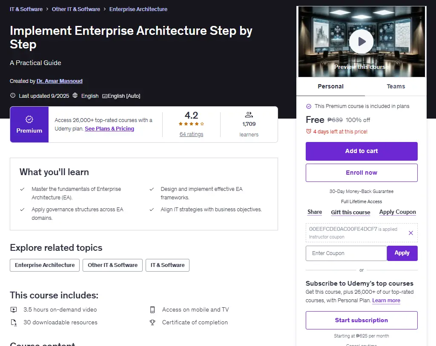This screenshot has height=346, width=436.
Task: Focus the Enter Coupon field
Action: 346,253
